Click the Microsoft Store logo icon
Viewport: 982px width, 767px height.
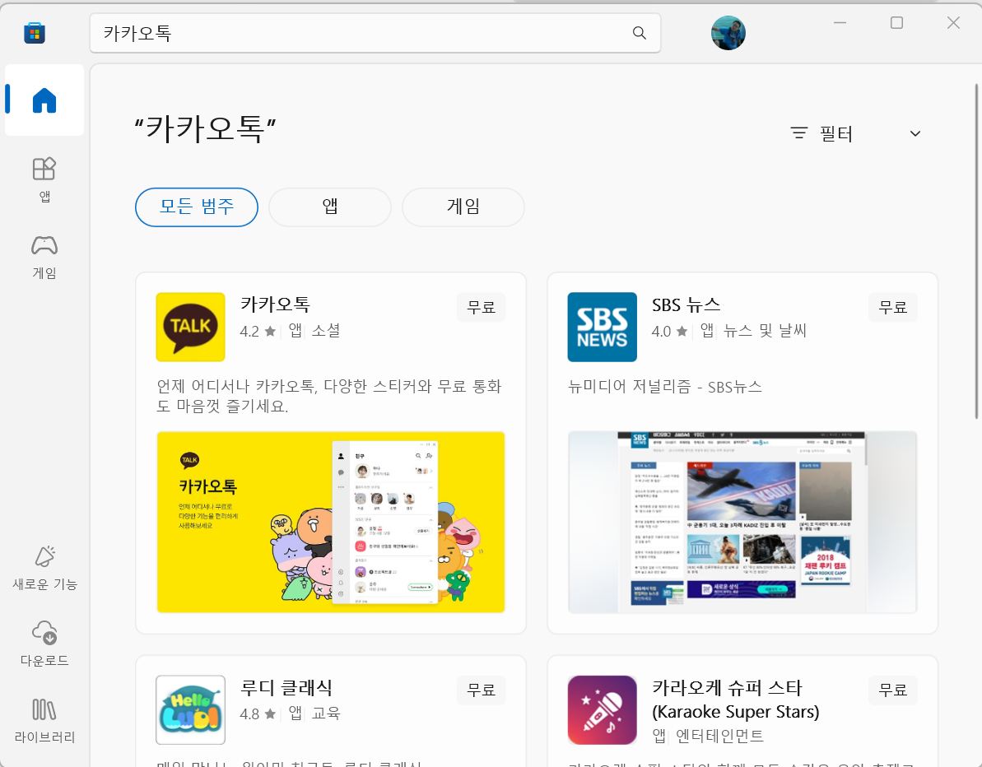[35, 33]
